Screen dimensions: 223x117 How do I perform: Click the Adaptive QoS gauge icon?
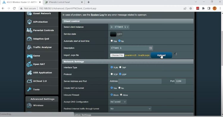(x=29, y=39)
